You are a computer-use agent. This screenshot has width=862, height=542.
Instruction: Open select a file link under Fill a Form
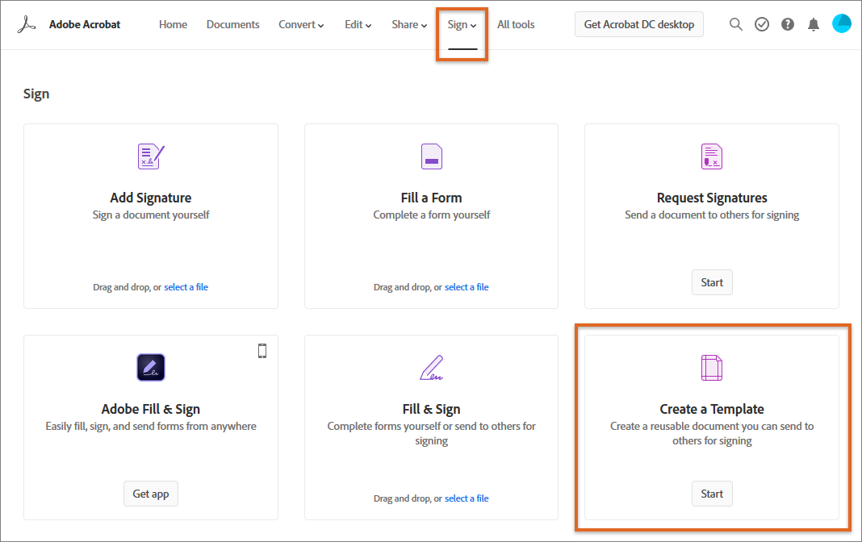tap(467, 286)
